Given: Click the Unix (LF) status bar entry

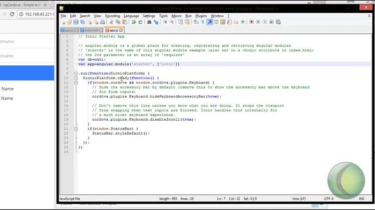Looking at the screenshot, I should 299,198.
